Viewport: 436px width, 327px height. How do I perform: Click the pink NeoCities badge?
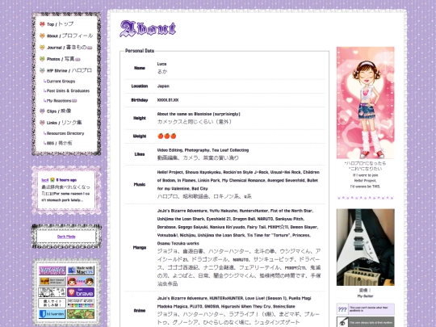click(52, 270)
